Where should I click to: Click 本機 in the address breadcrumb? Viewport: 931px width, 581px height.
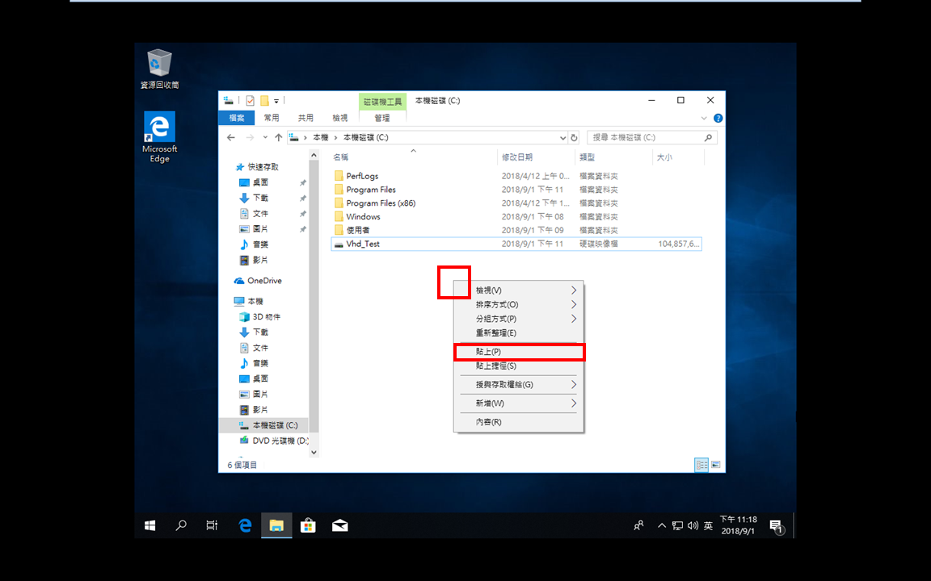coord(321,137)
